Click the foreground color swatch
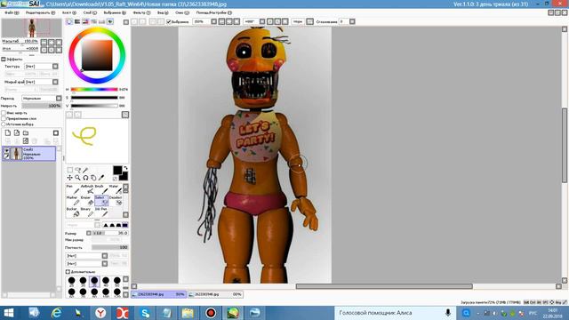The height and width of the screenshot is (320, 569). 117,170
